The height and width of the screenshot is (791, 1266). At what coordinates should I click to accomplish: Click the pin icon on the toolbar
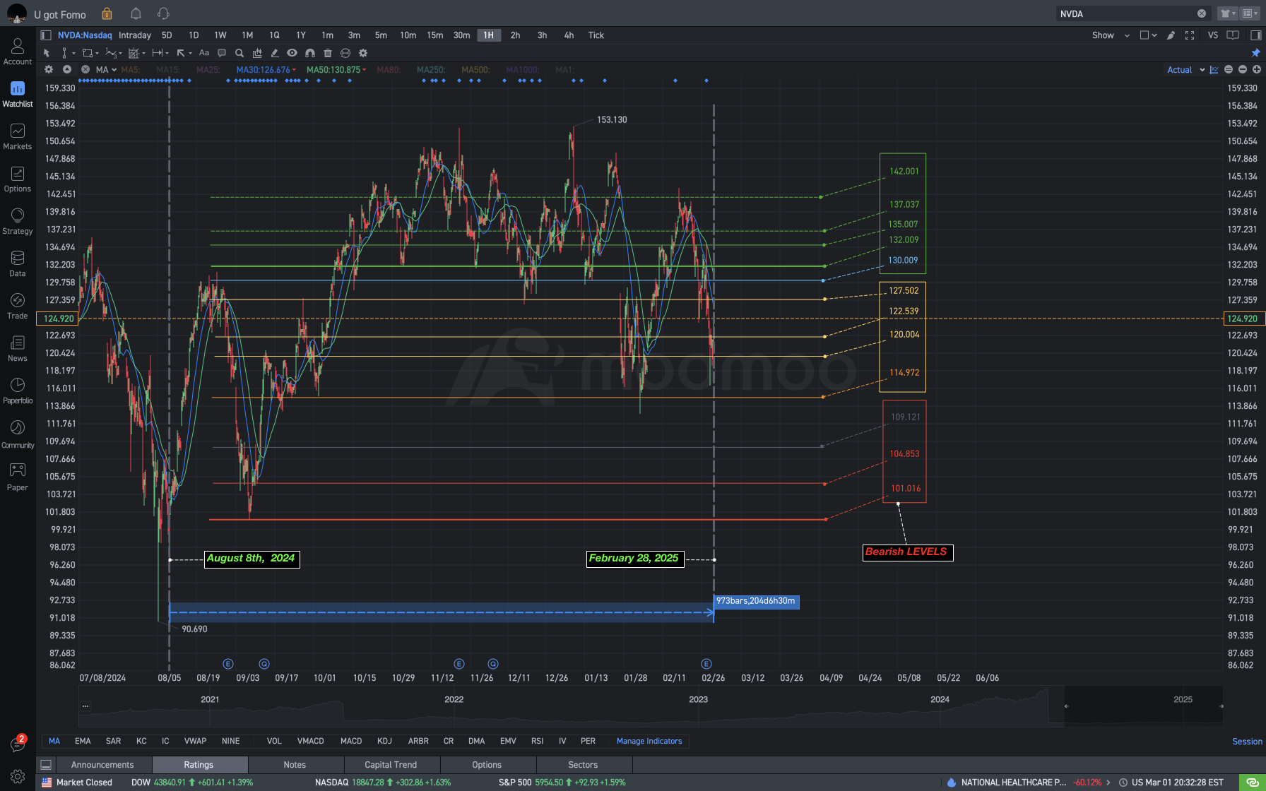(x=1255, y=53)
